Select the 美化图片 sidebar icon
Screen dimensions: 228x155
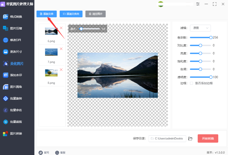pyautogui.click(x=6, y=64)
